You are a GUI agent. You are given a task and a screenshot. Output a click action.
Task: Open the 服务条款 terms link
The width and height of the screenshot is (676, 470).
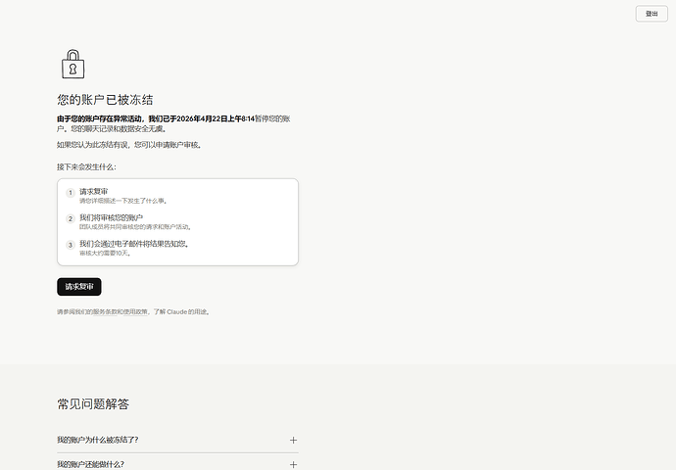[105, 312]
